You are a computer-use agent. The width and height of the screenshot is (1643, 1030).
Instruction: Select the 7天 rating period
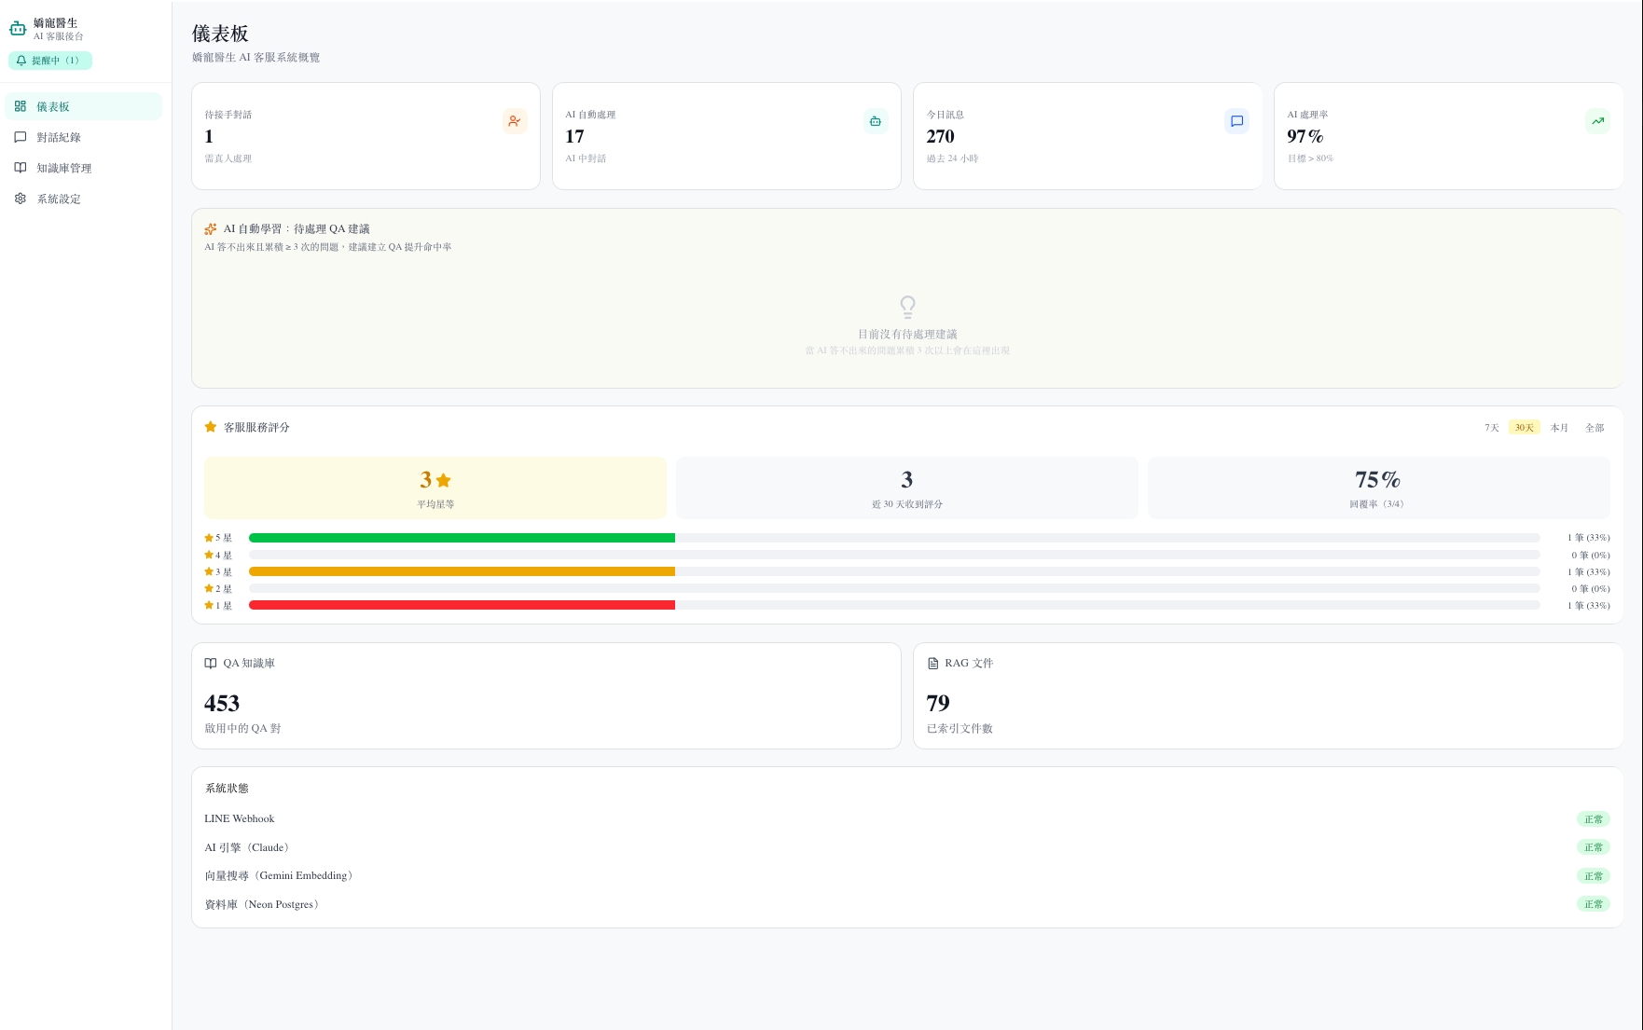tap(1492, 428)
